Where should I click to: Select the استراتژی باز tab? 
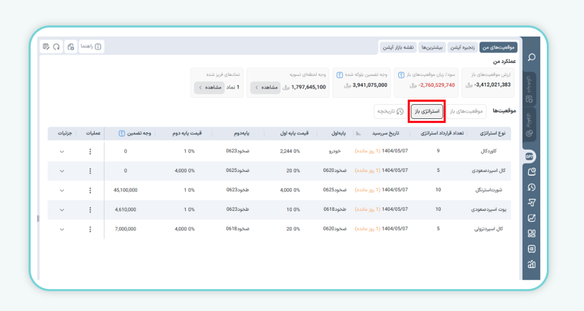click(x=426, y=111)
